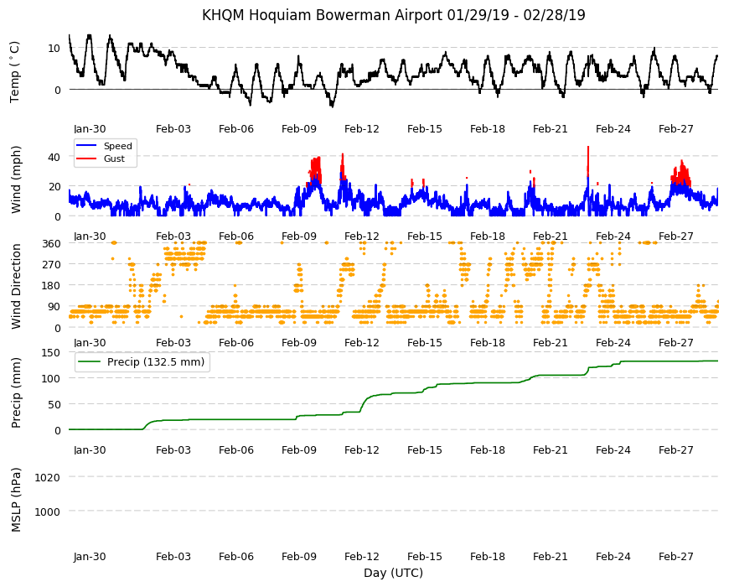Click the Precip (mm) axis label
729x587 pixels.
pyautogui.click(x=16, y=392)
